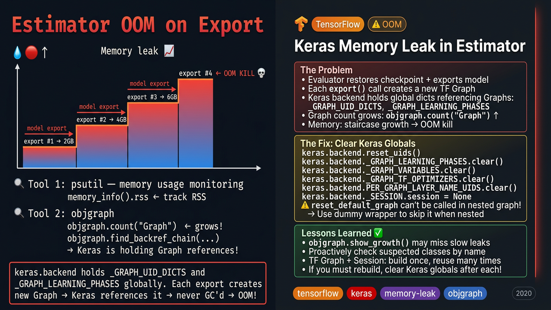
Task: Open the blue objgraph tag
Action: (465, 294)
